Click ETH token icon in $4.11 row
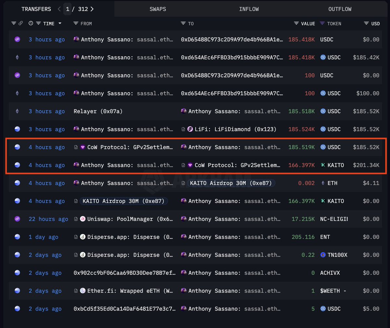Viewport: 390px width, 328px height. (x=323, y=183)
